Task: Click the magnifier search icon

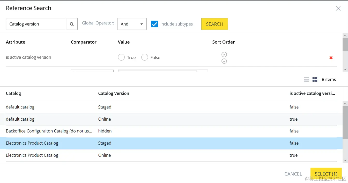Action: pyautogui.click(x=72, y=24)
